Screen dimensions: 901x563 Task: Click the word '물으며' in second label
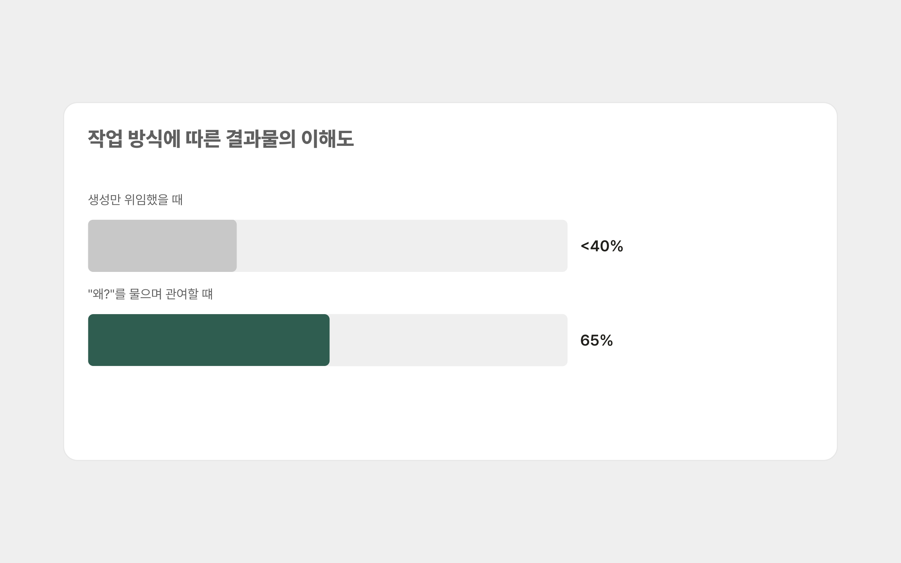tap(145, 294)
